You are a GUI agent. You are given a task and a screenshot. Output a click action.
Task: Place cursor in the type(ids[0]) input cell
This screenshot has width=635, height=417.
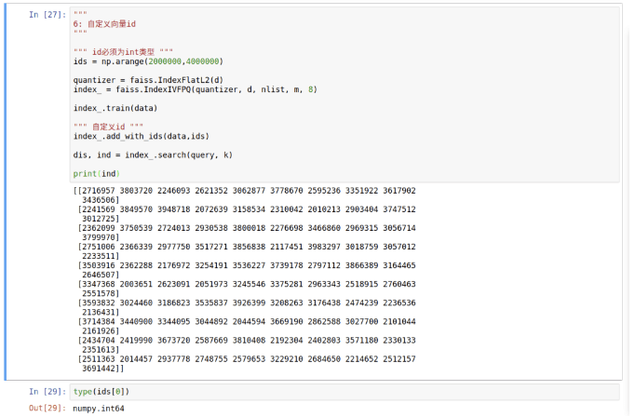(x=345, y=392)
